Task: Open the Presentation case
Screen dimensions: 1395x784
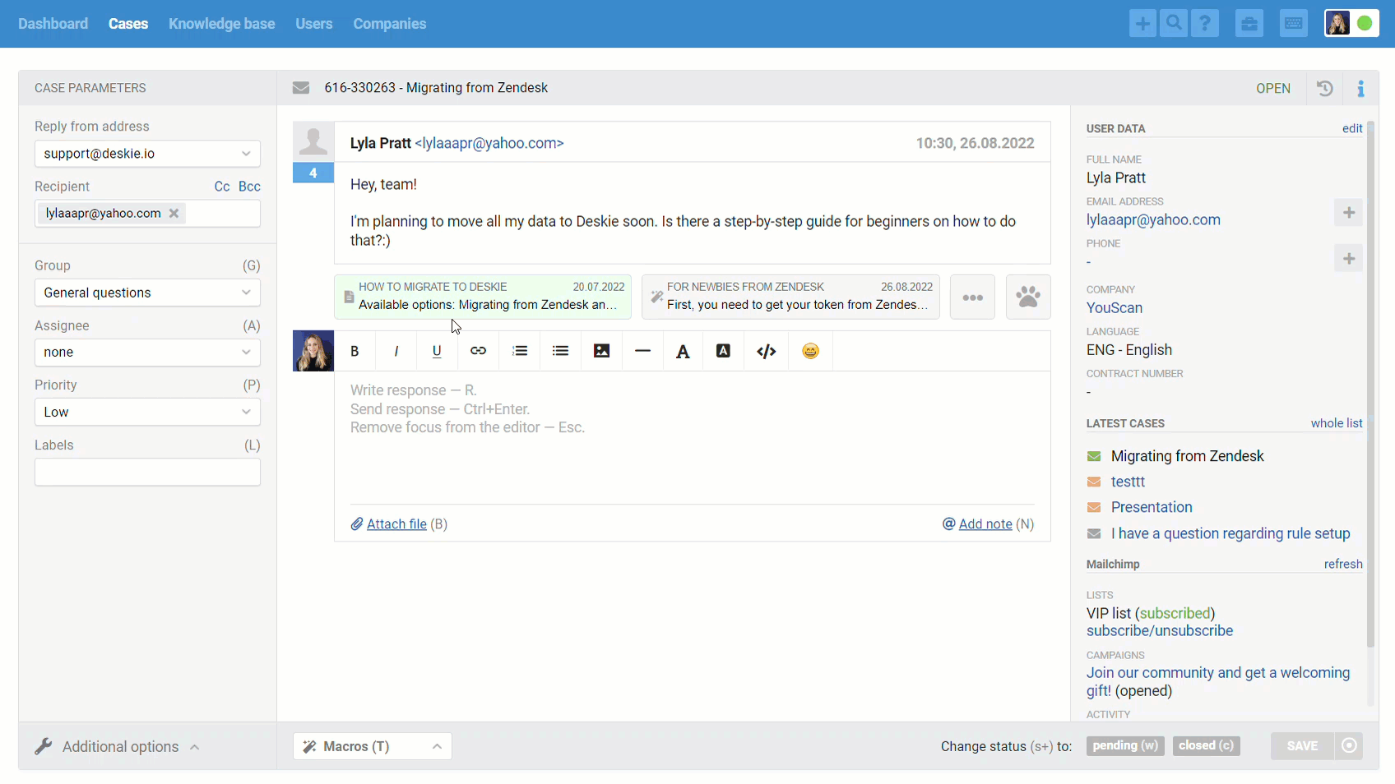Action: [x=1152, y=507]
